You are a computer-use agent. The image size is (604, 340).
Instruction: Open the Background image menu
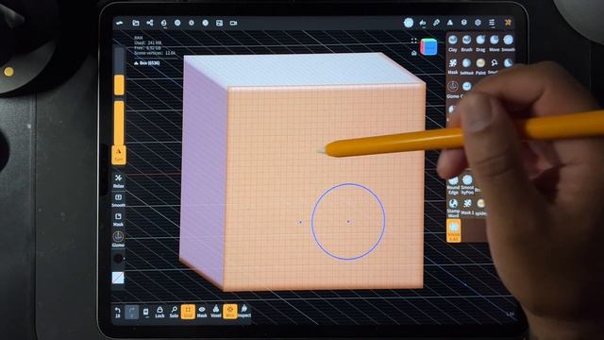(219, 23)
